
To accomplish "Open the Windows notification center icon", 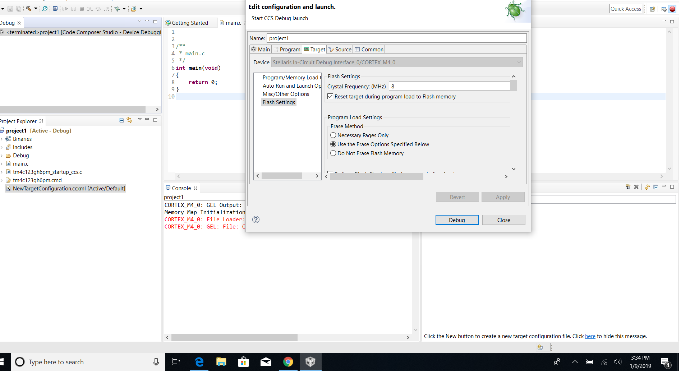I will tap(665, 362).
